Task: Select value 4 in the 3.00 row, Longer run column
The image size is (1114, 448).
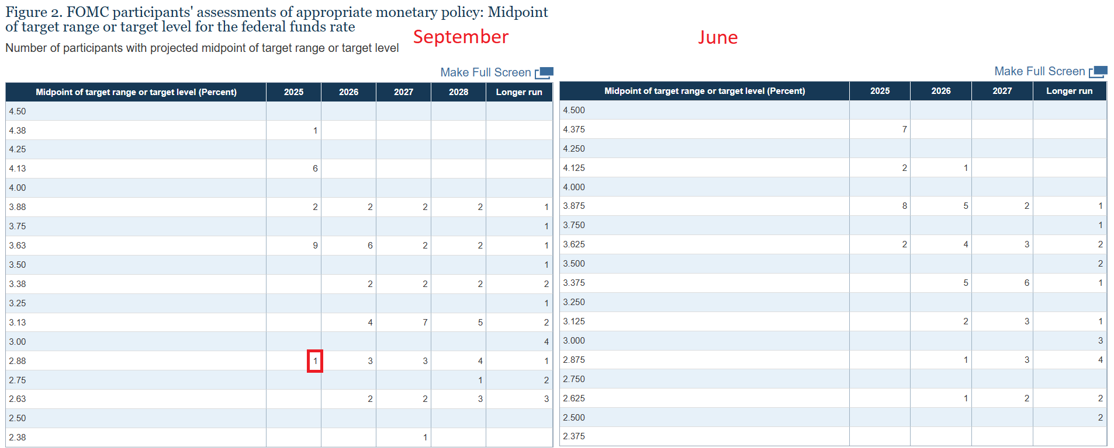Action: coord(546,342)
